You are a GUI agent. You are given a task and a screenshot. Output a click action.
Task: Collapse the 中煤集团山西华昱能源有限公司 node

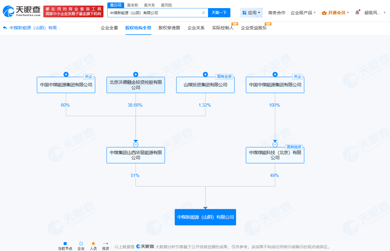(x=136, y=145)
